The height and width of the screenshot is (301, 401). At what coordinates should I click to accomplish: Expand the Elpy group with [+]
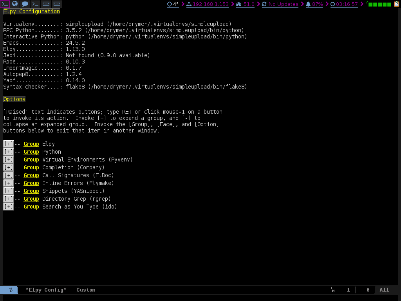pos(9,144)
